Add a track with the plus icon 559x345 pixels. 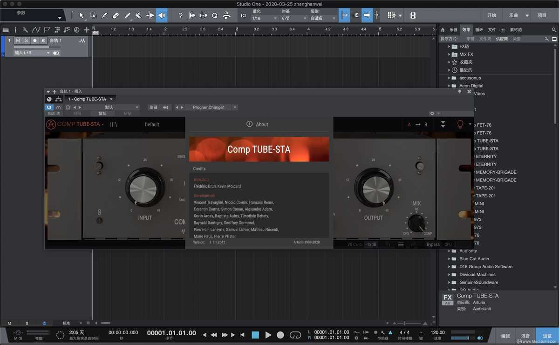click(x=87, y=30)
